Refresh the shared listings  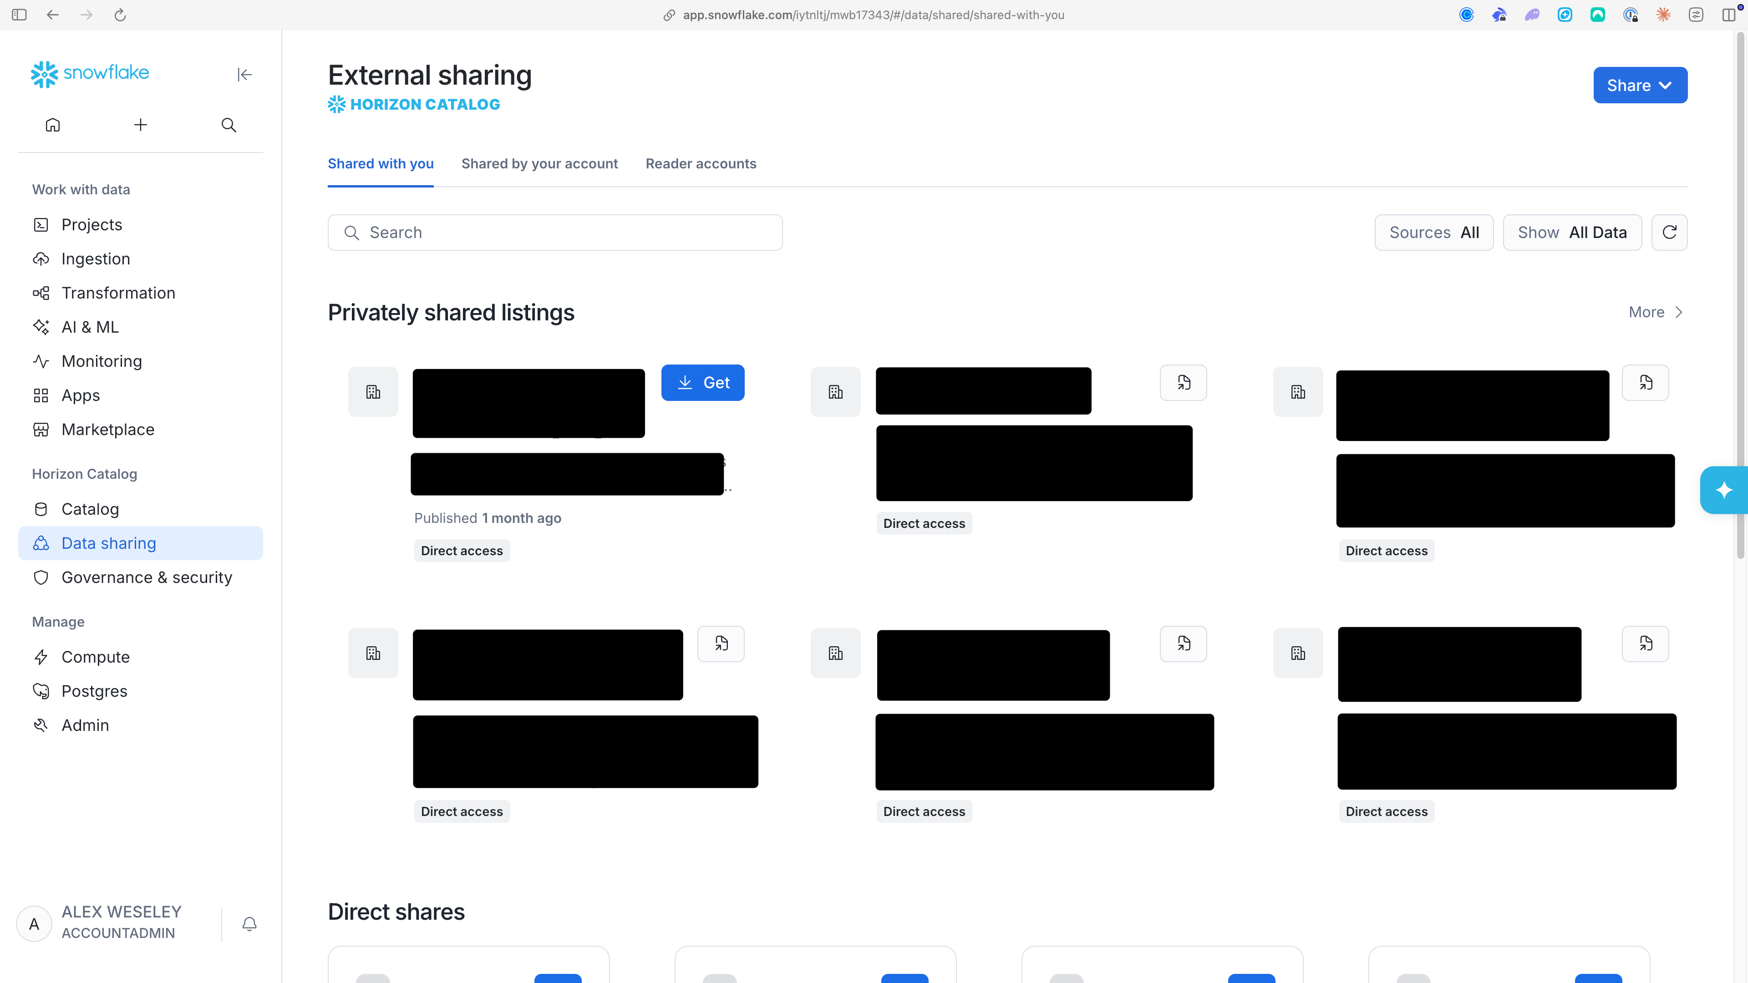(1669, 233)
